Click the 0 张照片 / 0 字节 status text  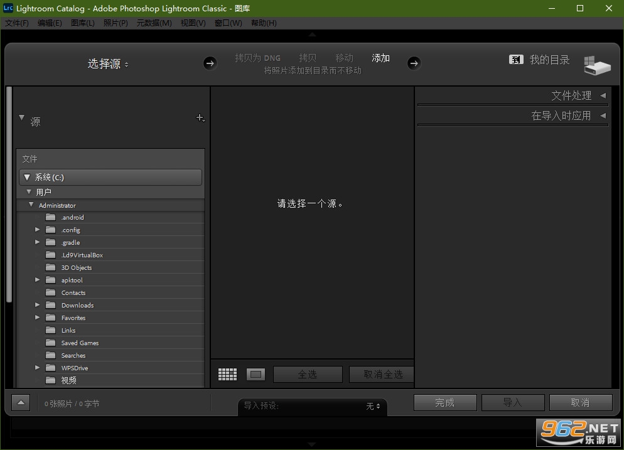pyautogui.click(x=72, y=404)
